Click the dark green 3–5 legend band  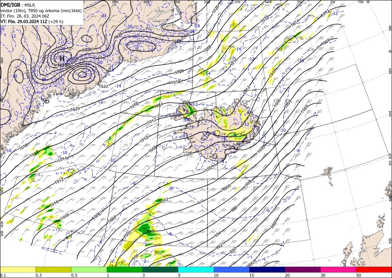[160, 269]
